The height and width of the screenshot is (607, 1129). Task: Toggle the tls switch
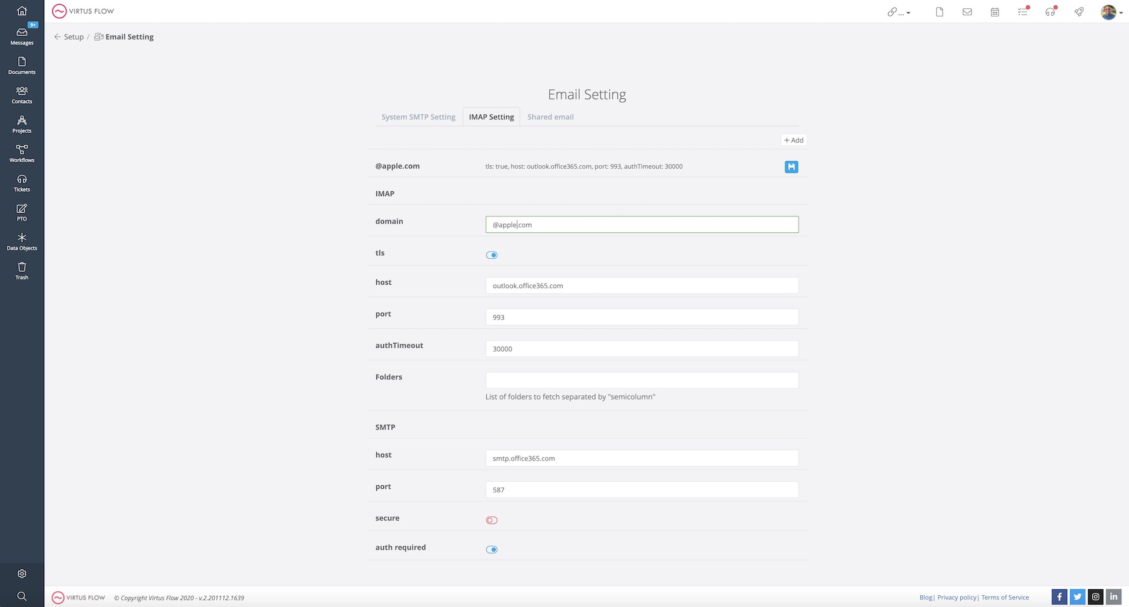(x=492, y=255)
